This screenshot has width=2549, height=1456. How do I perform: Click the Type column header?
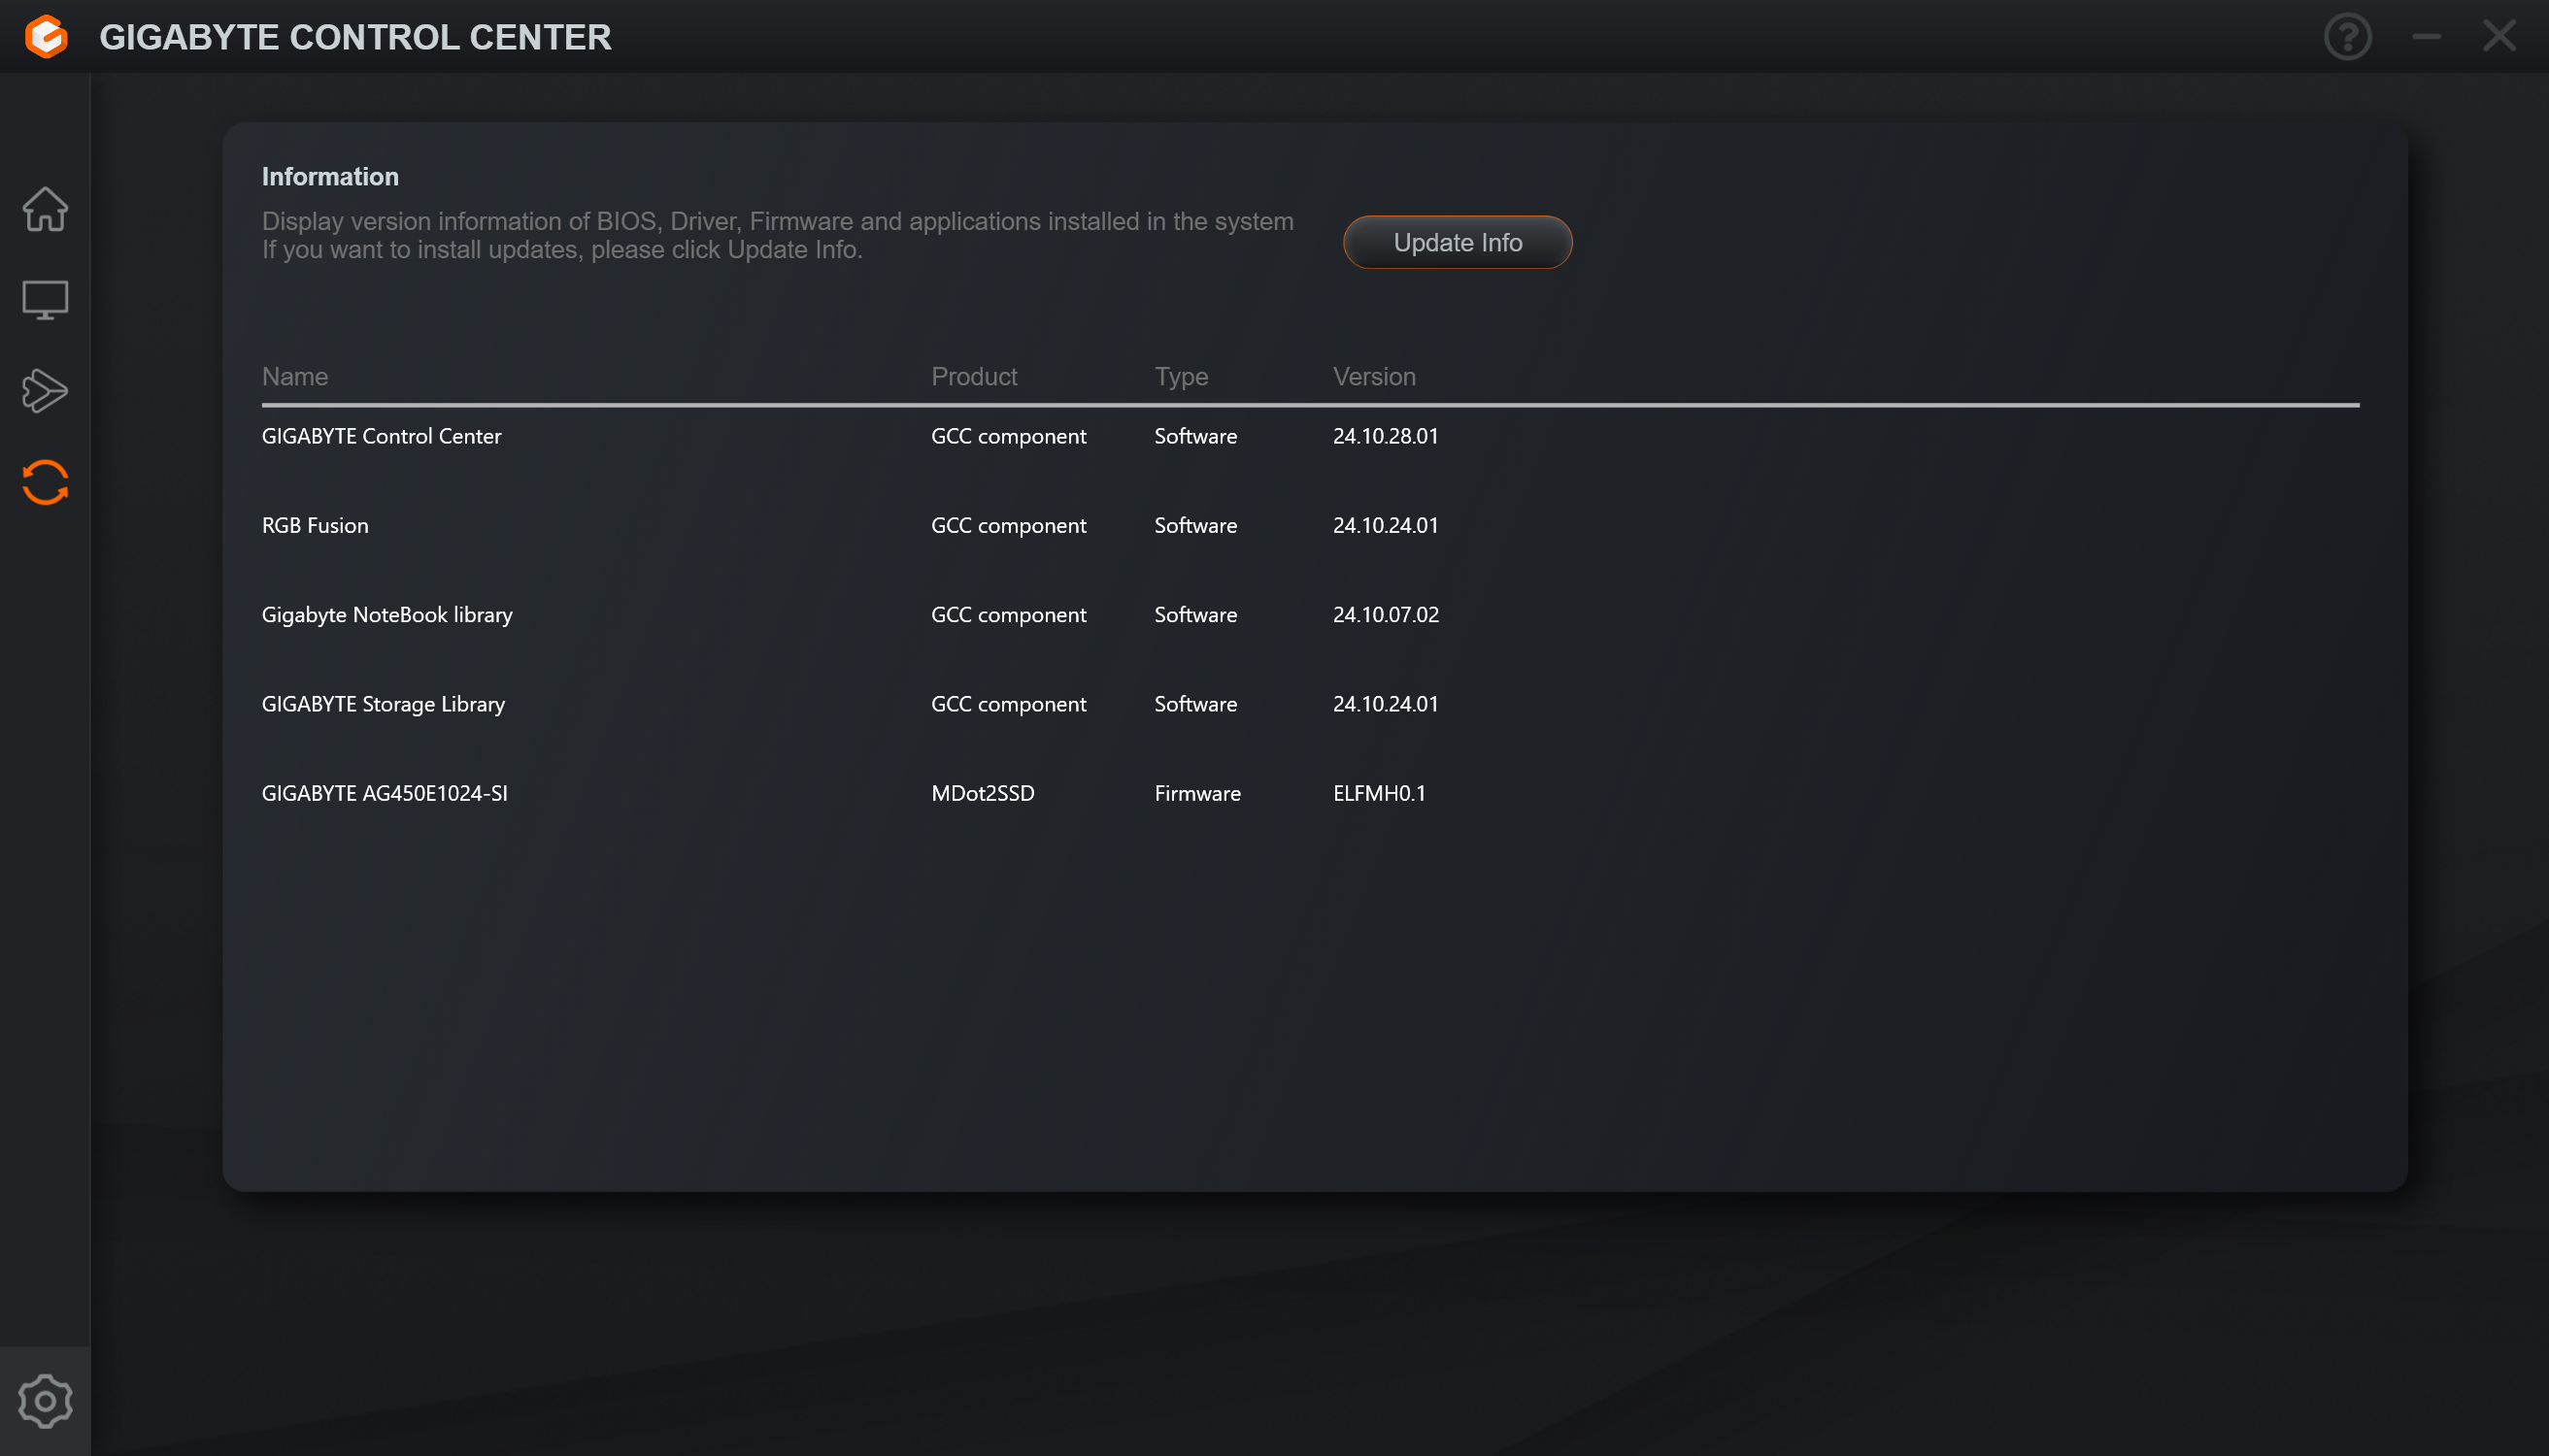click(1181, 377)
